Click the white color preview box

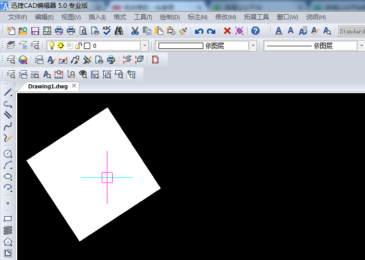(x=181, y=46)
